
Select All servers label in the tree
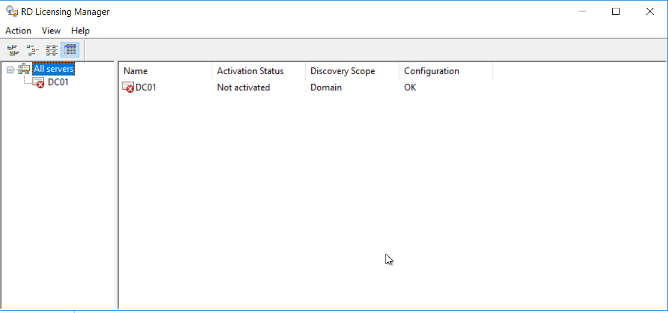pyautogui.click(x=54, y=69)
